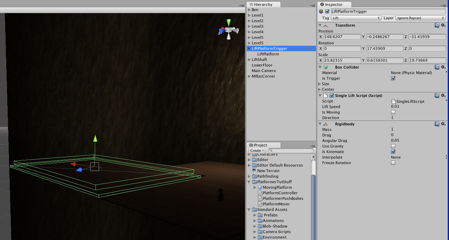This screenshot has height=240, width=449.
Task: Click the cube icon beside LiftPlatformTrigger name
Action: click(x=321, y=11)
